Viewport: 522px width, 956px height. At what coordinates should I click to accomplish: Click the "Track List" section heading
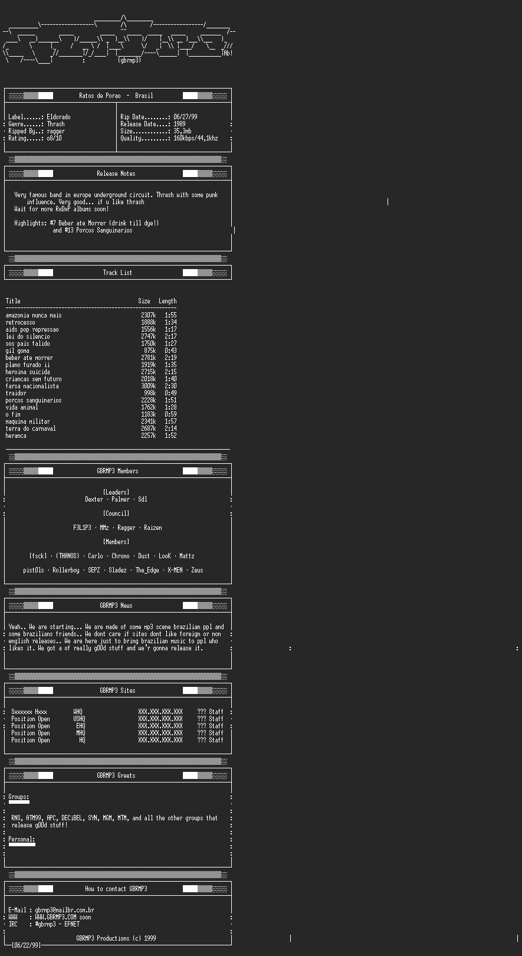pos(117,273)
